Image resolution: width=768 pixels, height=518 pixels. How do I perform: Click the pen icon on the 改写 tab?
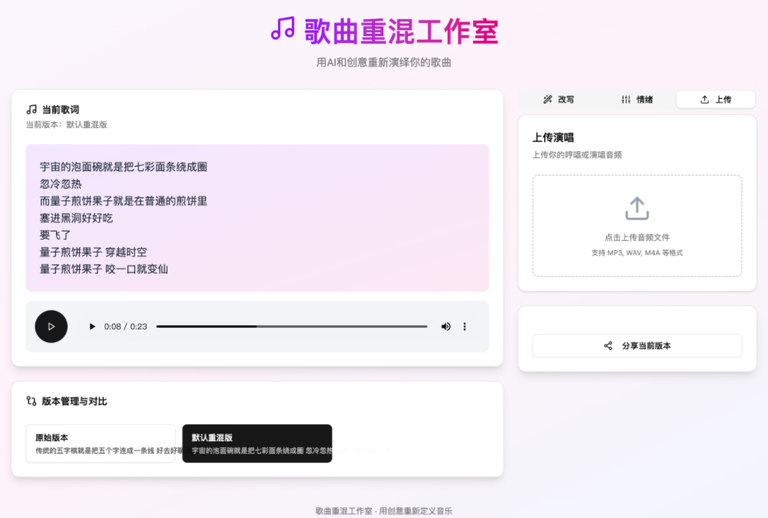click(548, 99)
